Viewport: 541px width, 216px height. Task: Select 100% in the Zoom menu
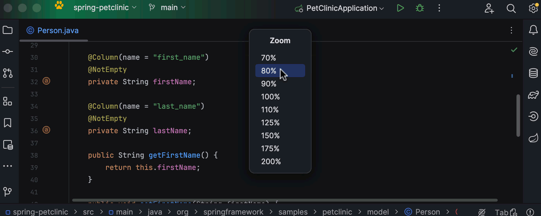coord(270,97)
